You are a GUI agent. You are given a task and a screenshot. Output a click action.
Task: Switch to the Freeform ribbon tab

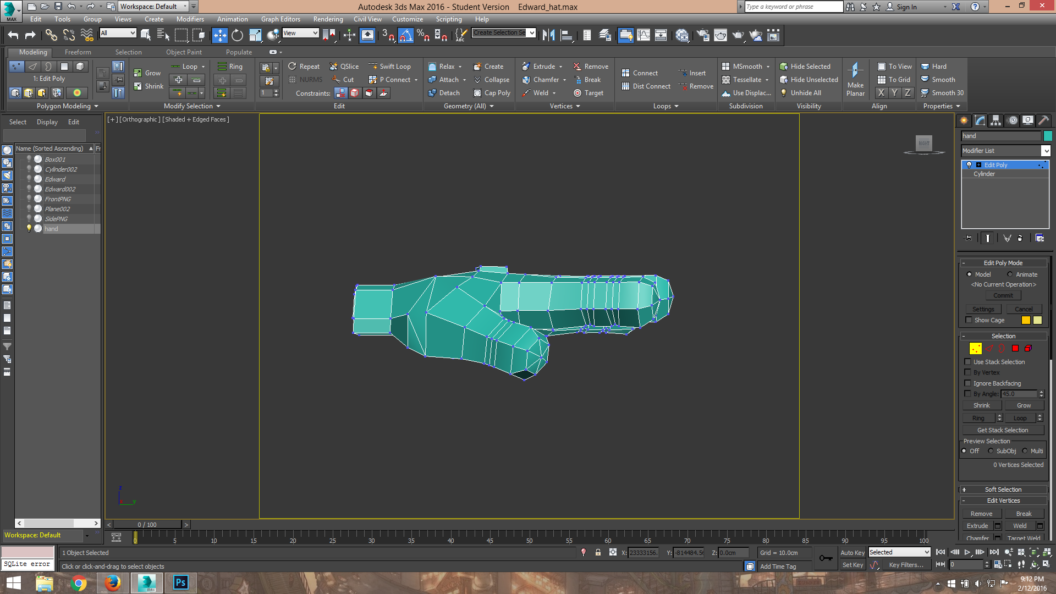coord(78,52)
